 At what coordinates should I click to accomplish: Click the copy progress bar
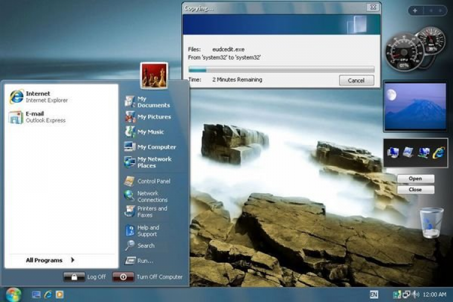pyautogui.click(x=281, y=69)
